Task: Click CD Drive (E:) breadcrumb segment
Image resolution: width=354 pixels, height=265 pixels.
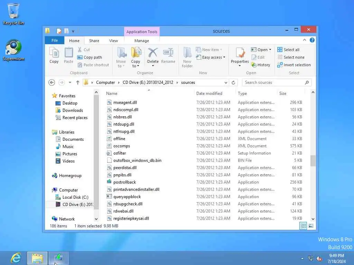Action: [148, 82]
